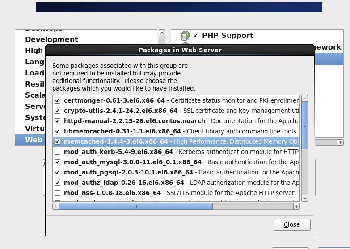
Task: Uncheck the crypto-utils package checkbox
Action: (x=57, y=111)
